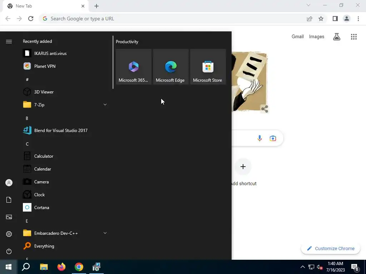Open IKARUS anti.virus from Recently added
The image size is (366, 274).
tap(65, 54)
